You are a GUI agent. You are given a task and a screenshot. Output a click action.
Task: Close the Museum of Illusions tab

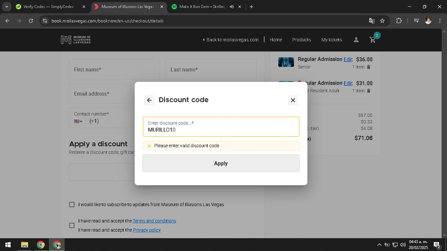tap(162, 7)
